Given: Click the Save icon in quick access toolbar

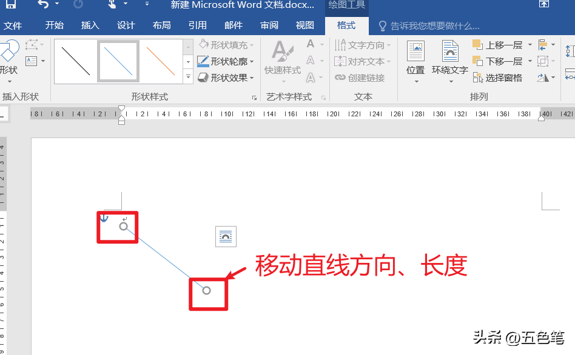Looking at the screenshot, I should (x=10, y=4).
